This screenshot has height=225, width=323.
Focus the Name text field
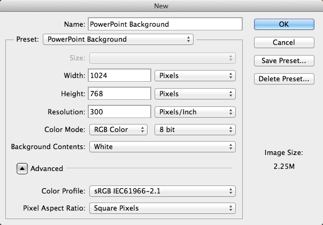point(165,24)
